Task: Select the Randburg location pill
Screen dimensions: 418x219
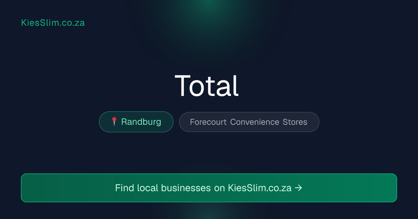Action: pyautogui.click(x=136, y=122)
